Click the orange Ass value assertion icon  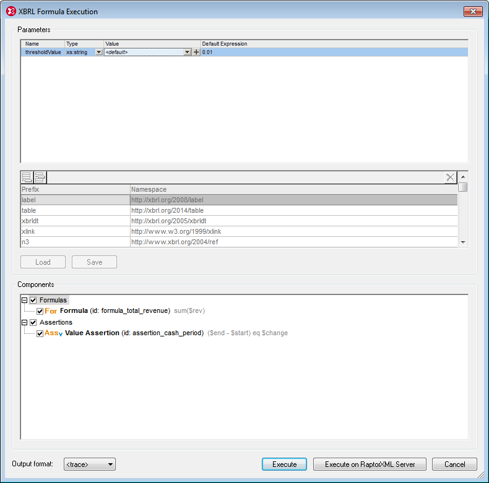[53, 333]
